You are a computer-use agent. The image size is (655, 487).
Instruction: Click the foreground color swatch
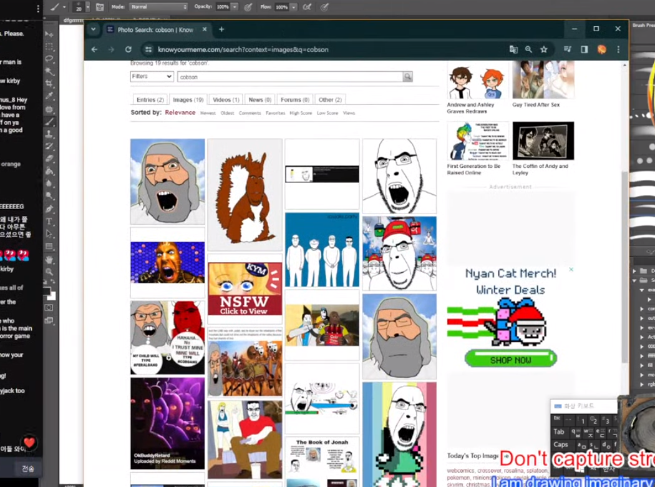47,291
